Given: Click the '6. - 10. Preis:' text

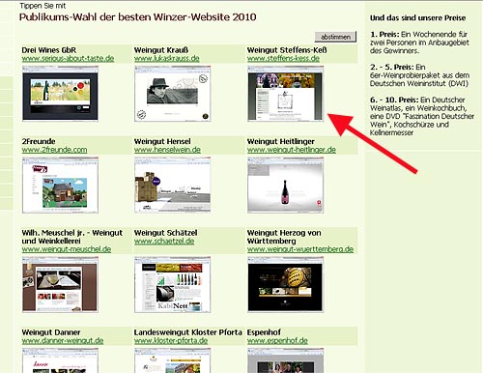Looking at the screenshot, I should tap(394, 100).
